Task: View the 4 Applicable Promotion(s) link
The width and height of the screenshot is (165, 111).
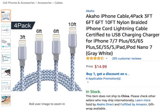Action: click(103, 78)
